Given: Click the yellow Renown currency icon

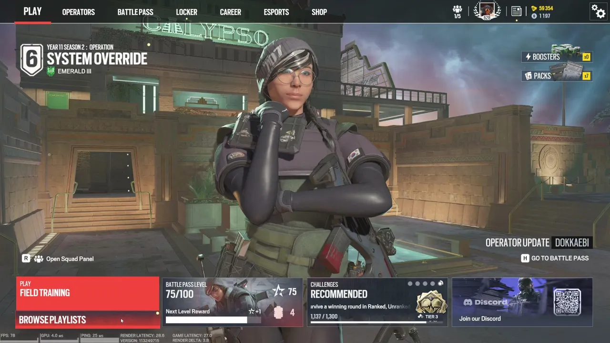Looking at the screenshot, I should pos(534,8).
